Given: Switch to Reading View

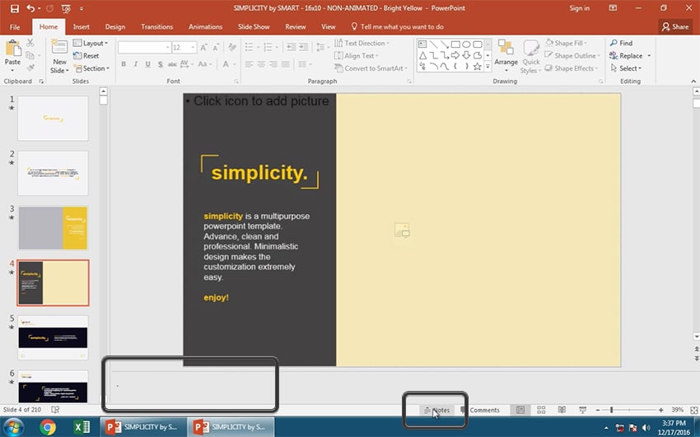Looking at the screenshot, I should (562, 410).
